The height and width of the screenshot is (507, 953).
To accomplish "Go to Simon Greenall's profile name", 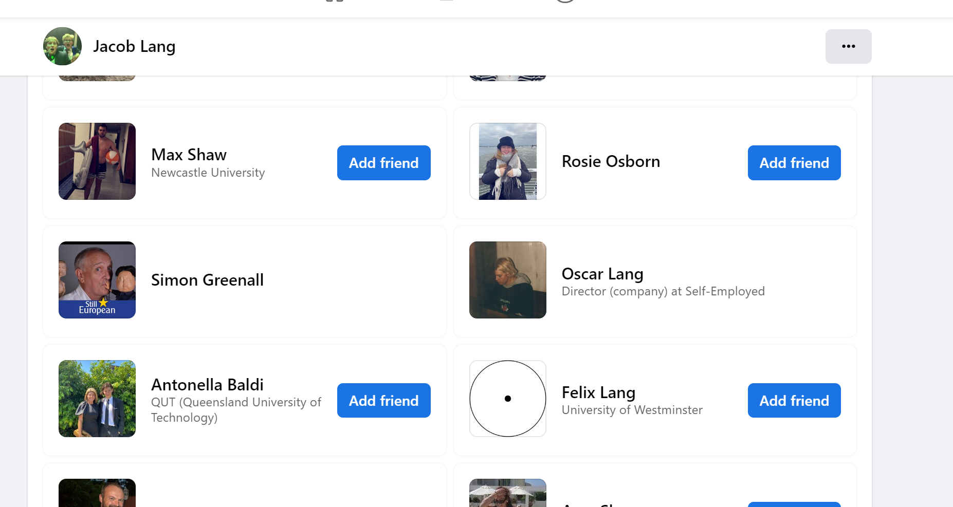I will click(x=207, y=280).
